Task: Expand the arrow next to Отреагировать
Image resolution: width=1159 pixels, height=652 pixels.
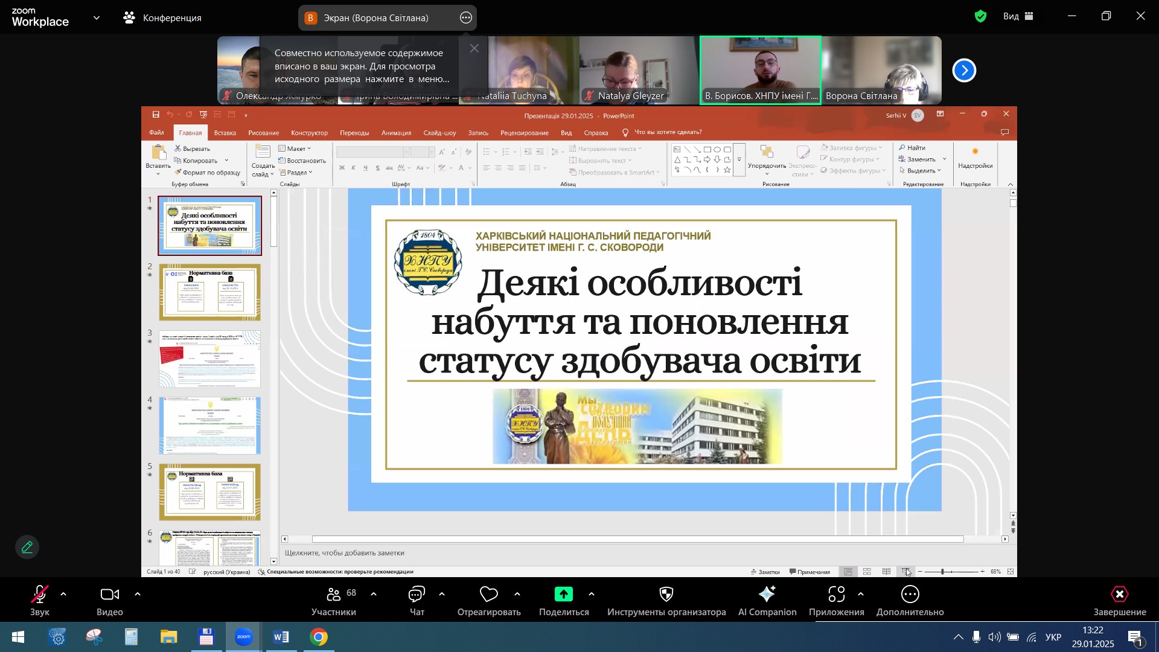Action: (517, 595)
